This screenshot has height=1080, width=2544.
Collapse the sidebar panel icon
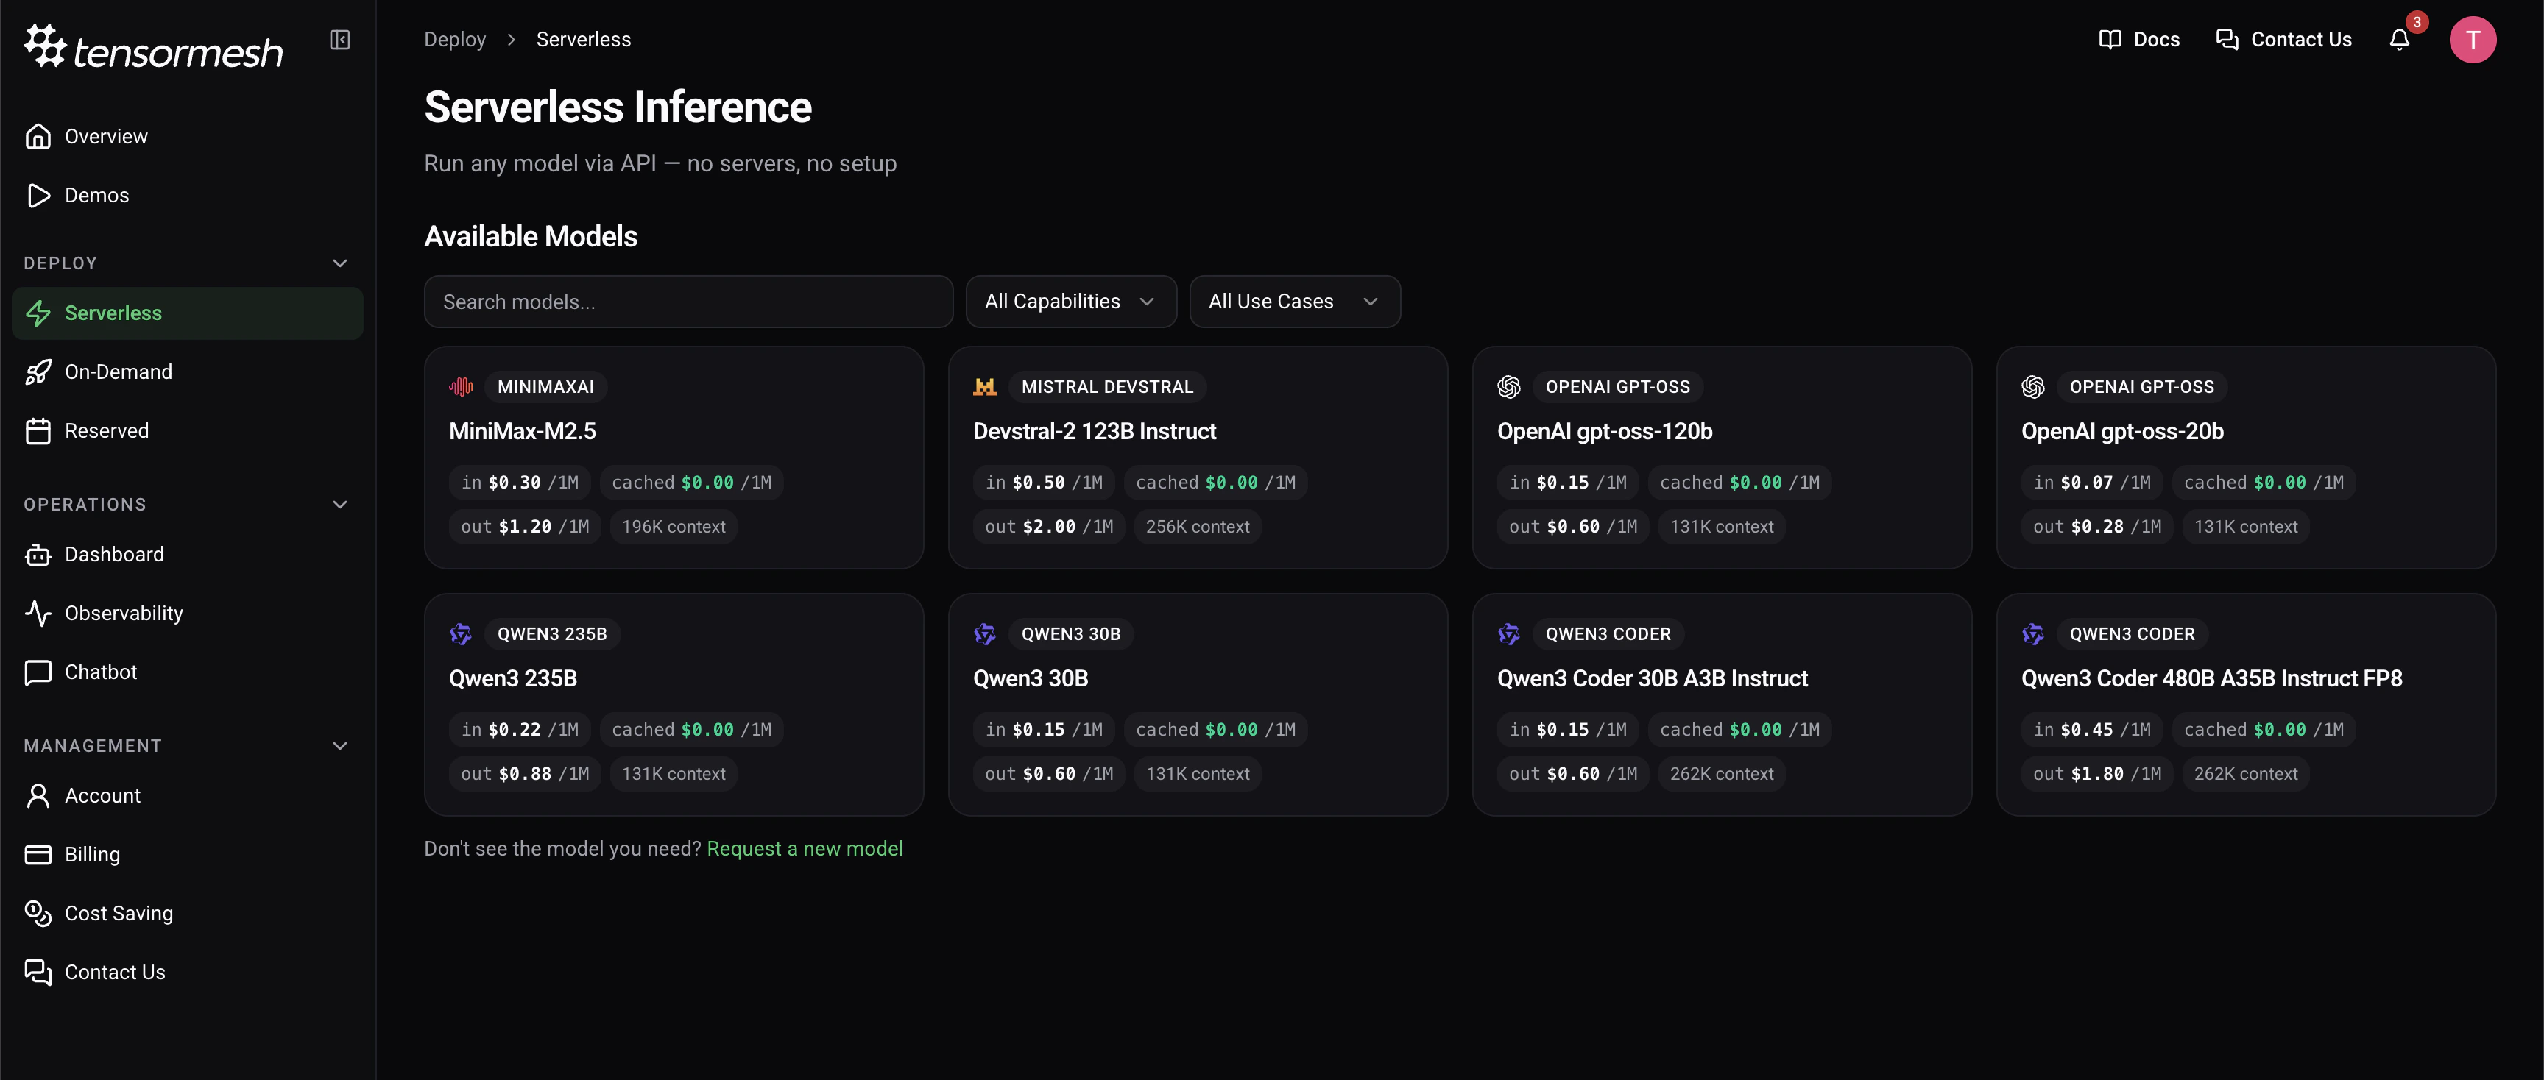[340, 40]
